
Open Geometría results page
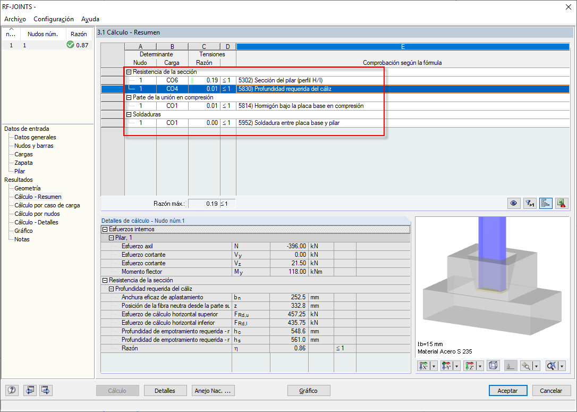pos(28,188)
